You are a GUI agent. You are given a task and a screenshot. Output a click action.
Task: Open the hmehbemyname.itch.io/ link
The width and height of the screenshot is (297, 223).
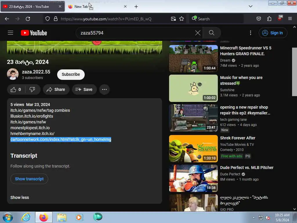[32, 134]
